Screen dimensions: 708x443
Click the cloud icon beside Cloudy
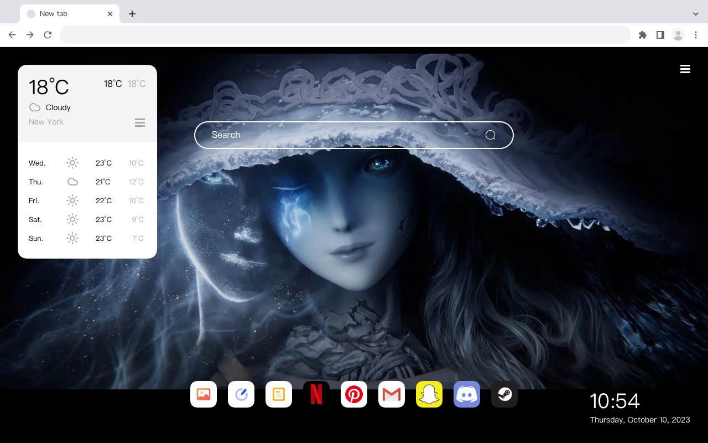(35, 107)
